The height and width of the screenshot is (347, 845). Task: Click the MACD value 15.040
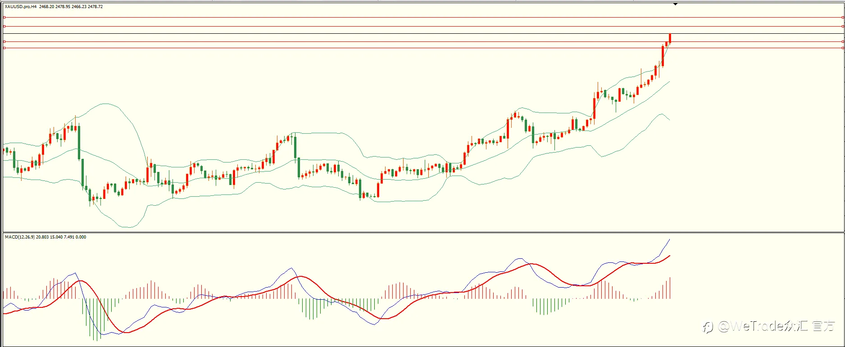(x=56, y=237)
